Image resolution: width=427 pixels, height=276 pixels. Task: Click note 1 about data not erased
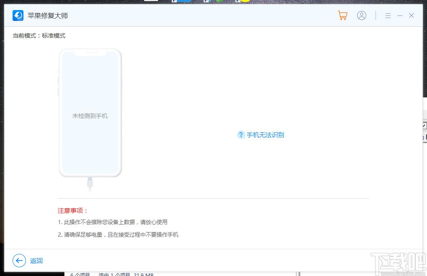click(113, 222)
